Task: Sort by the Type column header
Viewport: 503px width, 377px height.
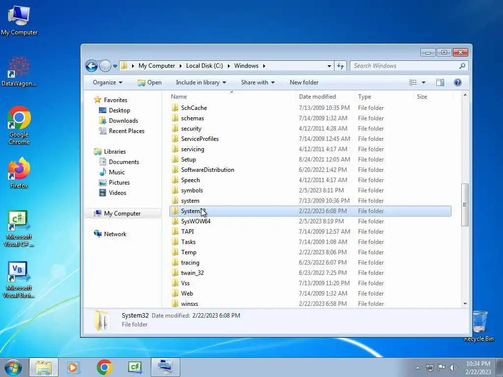Action: 384,97
